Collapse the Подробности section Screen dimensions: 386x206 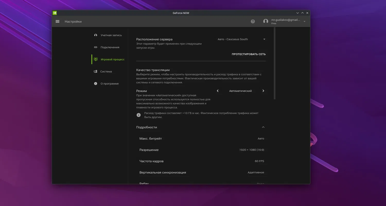263,127
